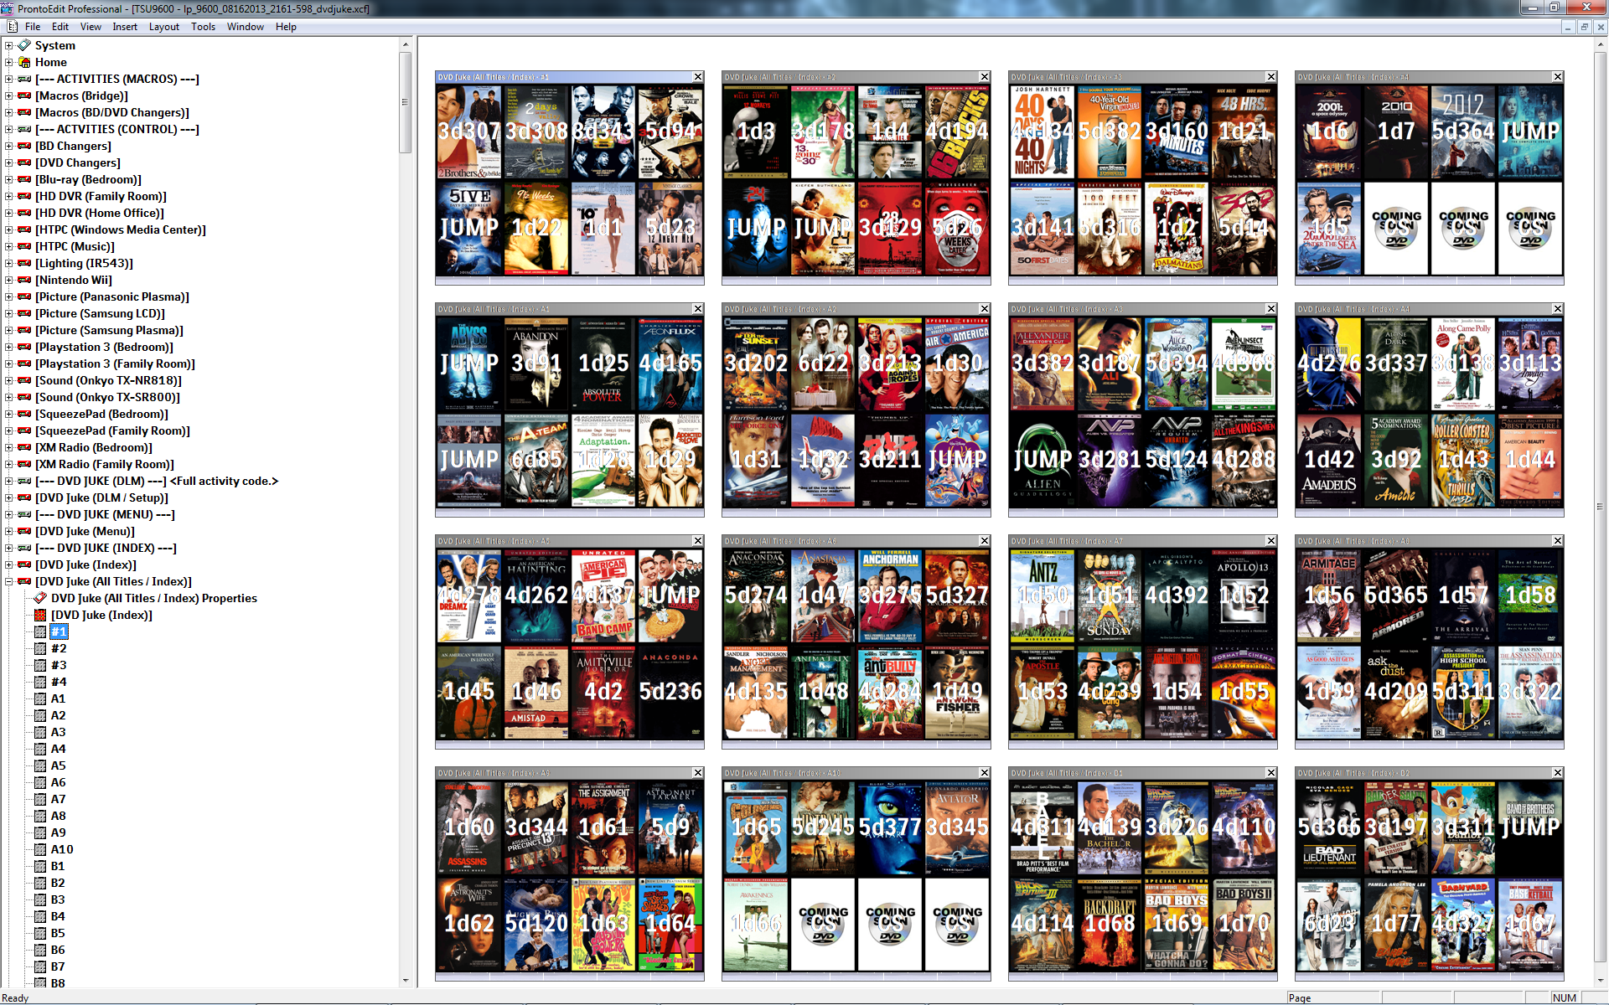Open the Help menu
This screenshot has width=1609, height=1005.
pos(286,27)
